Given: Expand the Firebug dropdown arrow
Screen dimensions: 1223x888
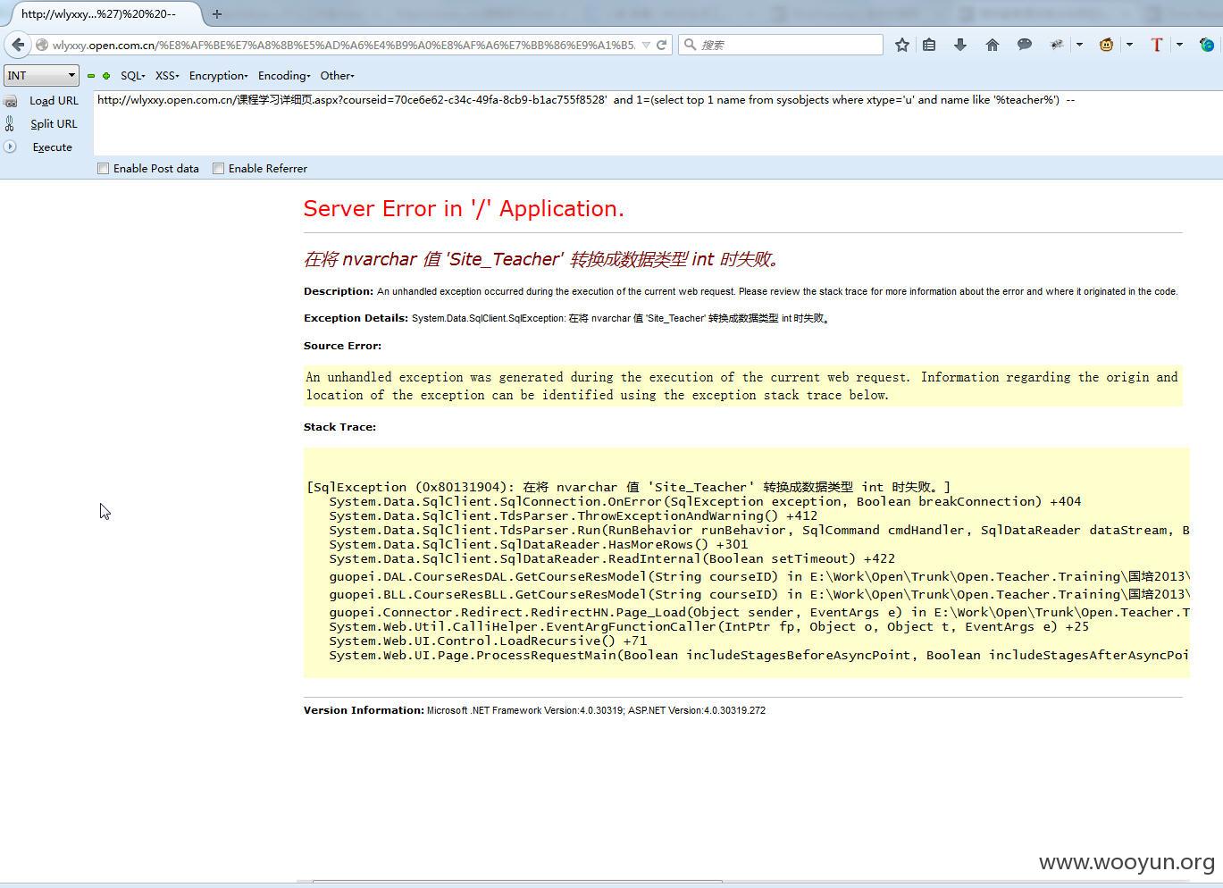Looking at the screenshot, I should tap(1079, 45).
